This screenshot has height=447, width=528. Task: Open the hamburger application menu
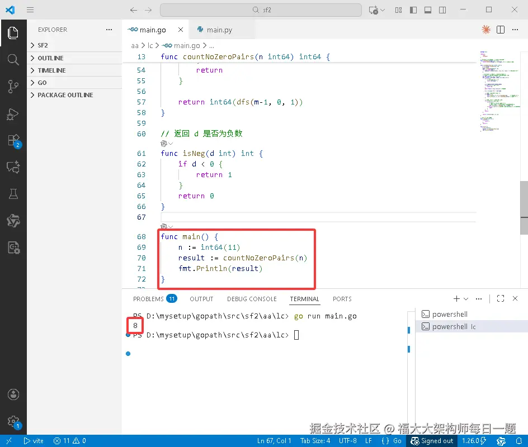pyautogui.click(x=30, y=9)
